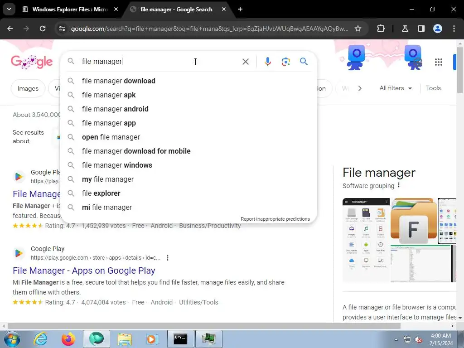Open options for second Google Play result
Viewport: 464px width, 348px height.
168,258
